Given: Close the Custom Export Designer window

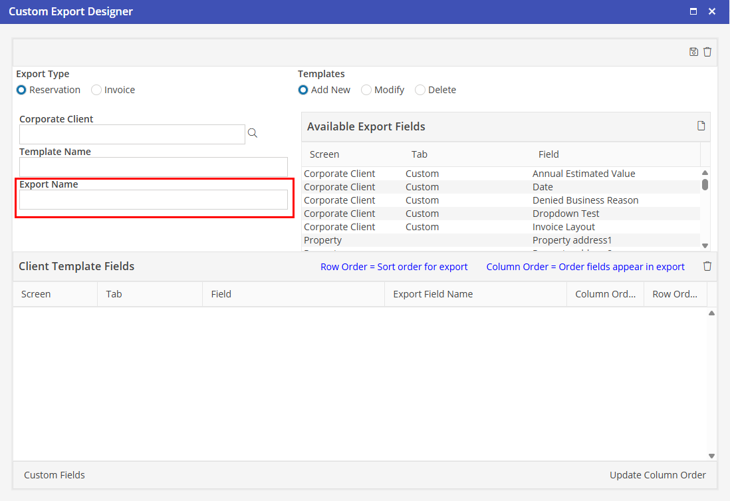Looking at the screenshot, I should point(712,11).
